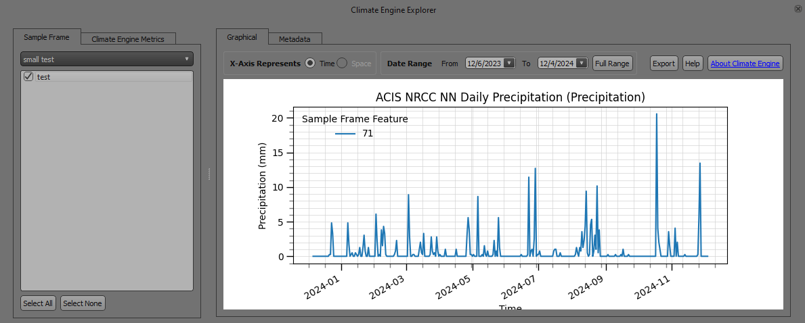Click the Select None button

[83, 303]
